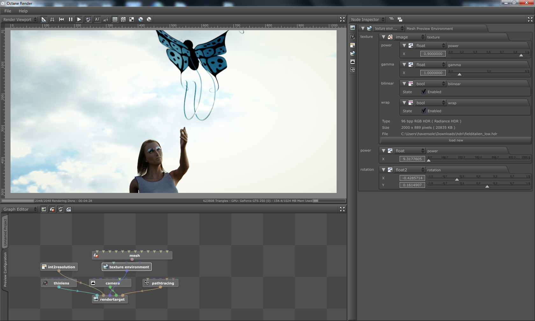The width and height of the screenshot is (535, 321).
Task: Click the rotation X value field -0.4285714
Action: [412, 178]
